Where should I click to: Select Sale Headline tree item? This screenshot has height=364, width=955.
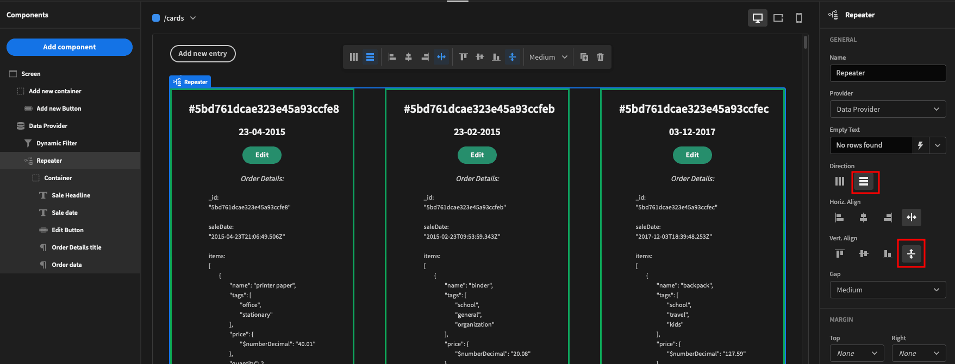[x=70, y=195]
